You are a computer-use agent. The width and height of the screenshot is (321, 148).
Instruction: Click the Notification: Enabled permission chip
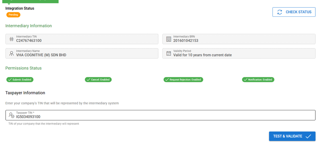click(258, 80)
